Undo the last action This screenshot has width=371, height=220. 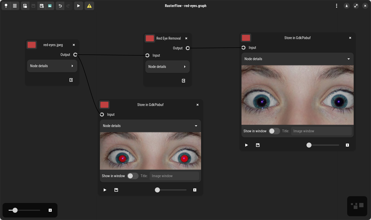pyautogui.click(x=60, y=6)
